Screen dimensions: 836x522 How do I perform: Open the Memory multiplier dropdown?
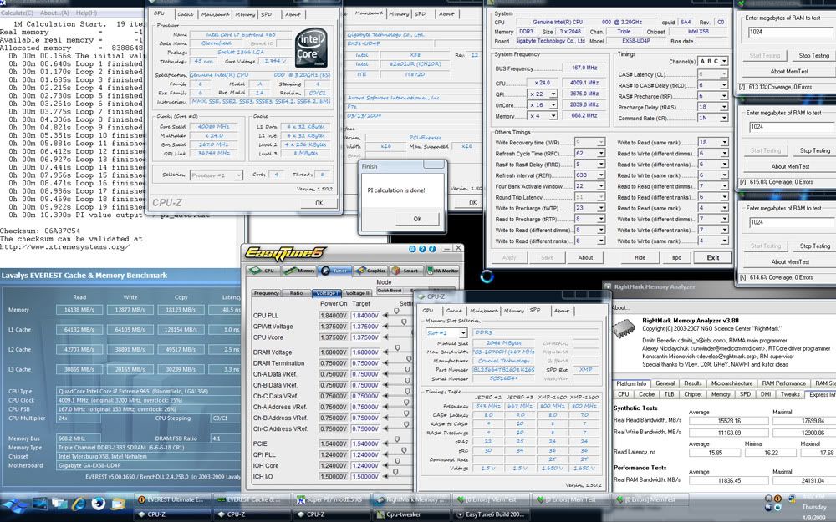[553, 115]
